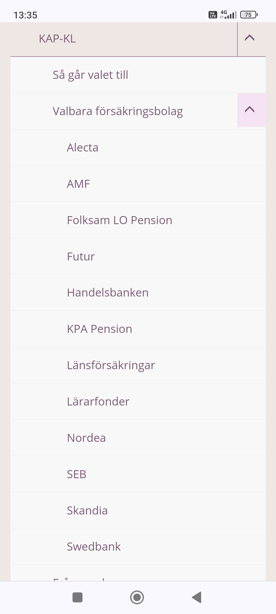Tap the Länsförsäkringar item
Screen dimensions: 276x614
tap(111, 365)
